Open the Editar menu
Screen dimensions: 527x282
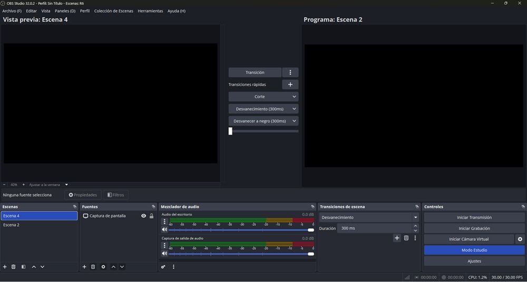point(31,11)
